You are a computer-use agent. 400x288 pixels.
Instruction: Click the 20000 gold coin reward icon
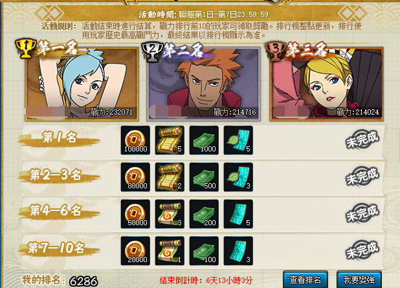[x=135, y=250]
